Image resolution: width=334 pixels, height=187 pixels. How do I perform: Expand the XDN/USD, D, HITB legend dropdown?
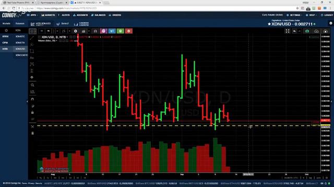point(67,37)
